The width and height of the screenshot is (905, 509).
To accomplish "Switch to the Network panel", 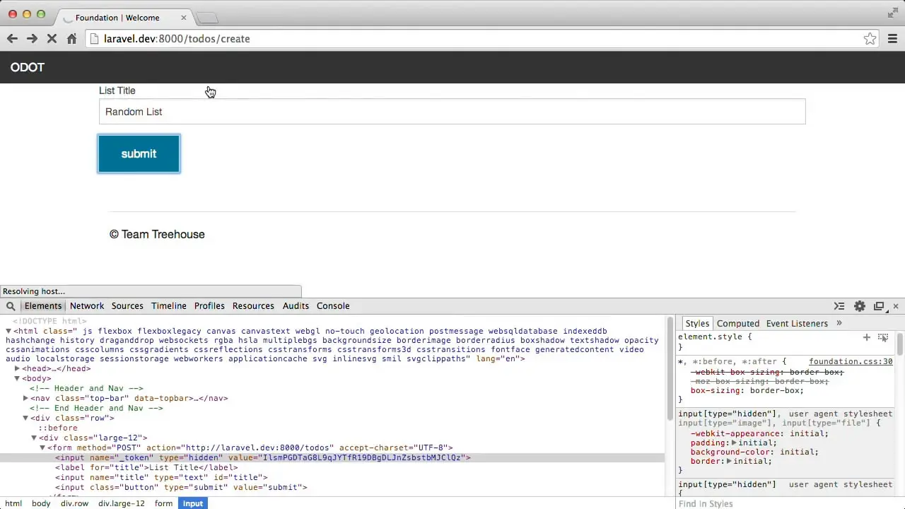I will coord(87,306).
